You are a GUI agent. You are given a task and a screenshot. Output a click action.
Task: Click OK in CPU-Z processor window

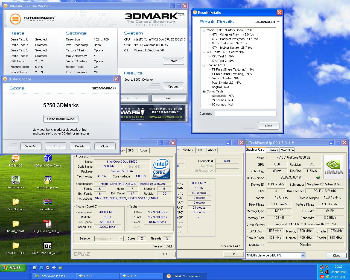(165, 254)
